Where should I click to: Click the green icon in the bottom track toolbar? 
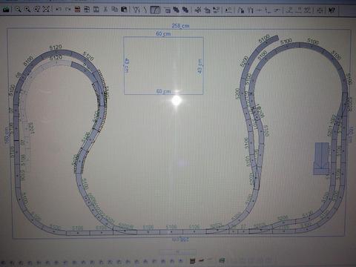pos(222,260)
